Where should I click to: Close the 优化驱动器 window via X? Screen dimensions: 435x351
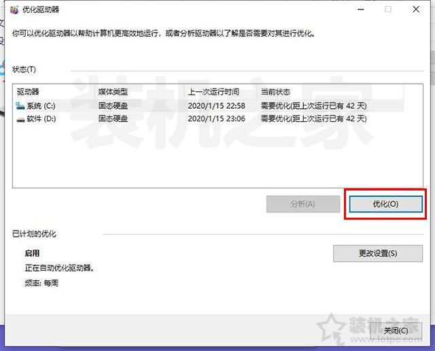click(x=416, y=10)
